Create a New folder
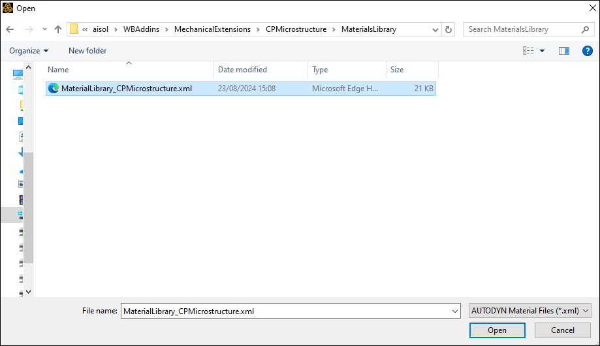The height and width of the screenshot is (346, 600). (87, 51)
